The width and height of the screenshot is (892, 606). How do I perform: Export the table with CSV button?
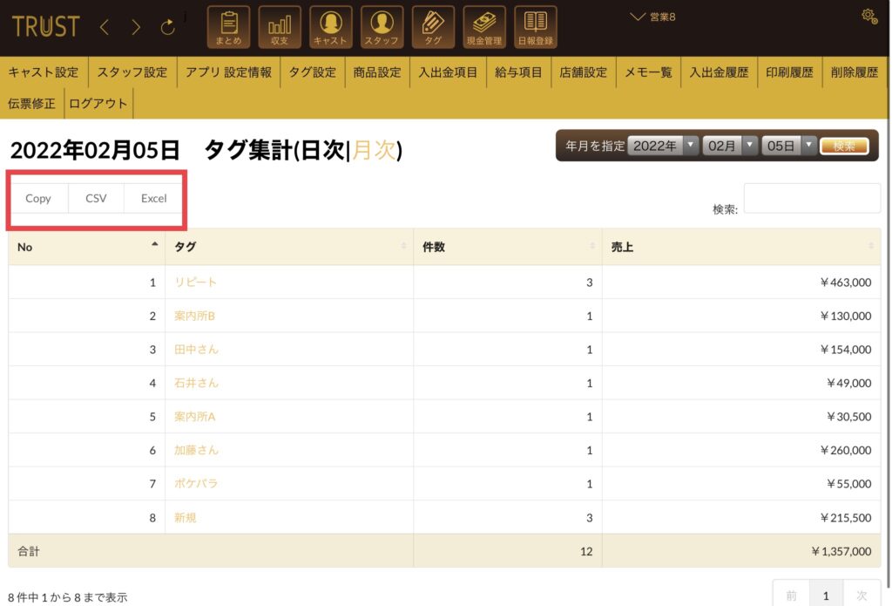pos(96,198)
